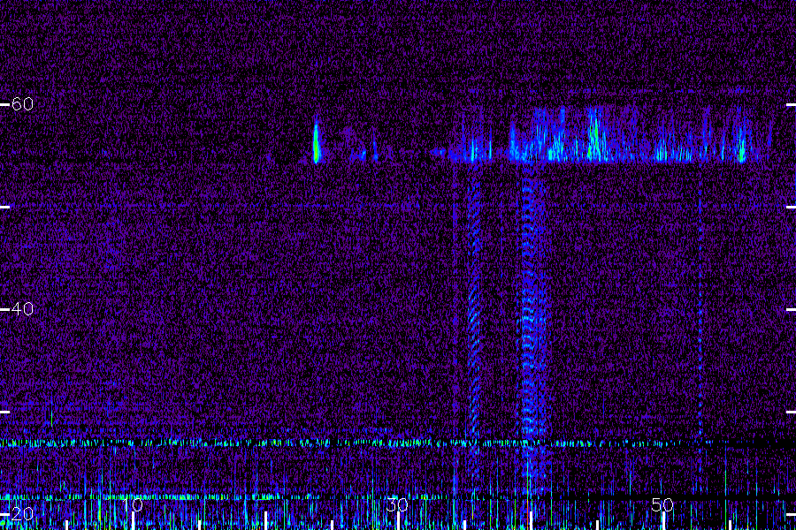Viewport: 796px width, 530px height.
Task: Select the isolated bright green burst in the spectrogram
Action: [x=317, y=141]
